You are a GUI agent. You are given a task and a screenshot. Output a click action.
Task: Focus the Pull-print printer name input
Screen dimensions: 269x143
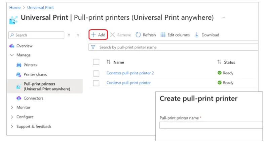click(x=211, y=125)
